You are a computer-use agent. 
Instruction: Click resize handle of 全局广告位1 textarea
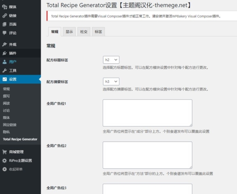[191, 125]
